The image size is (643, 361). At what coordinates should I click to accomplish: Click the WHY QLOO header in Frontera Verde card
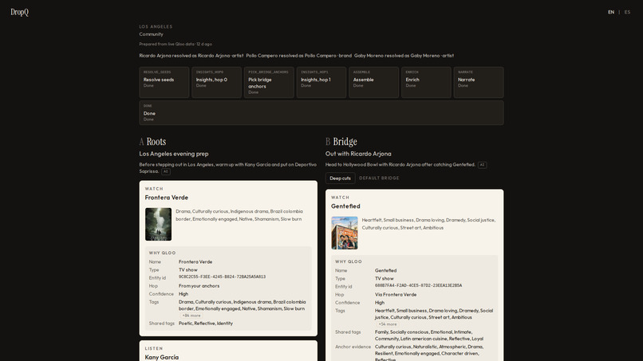tap(163, 253)
